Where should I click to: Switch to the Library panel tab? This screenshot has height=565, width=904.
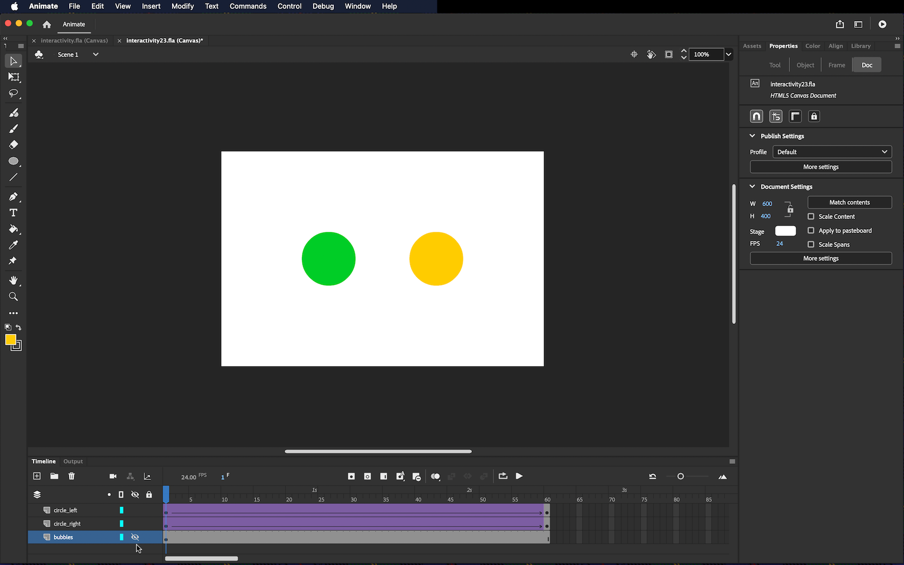(860, 46)
